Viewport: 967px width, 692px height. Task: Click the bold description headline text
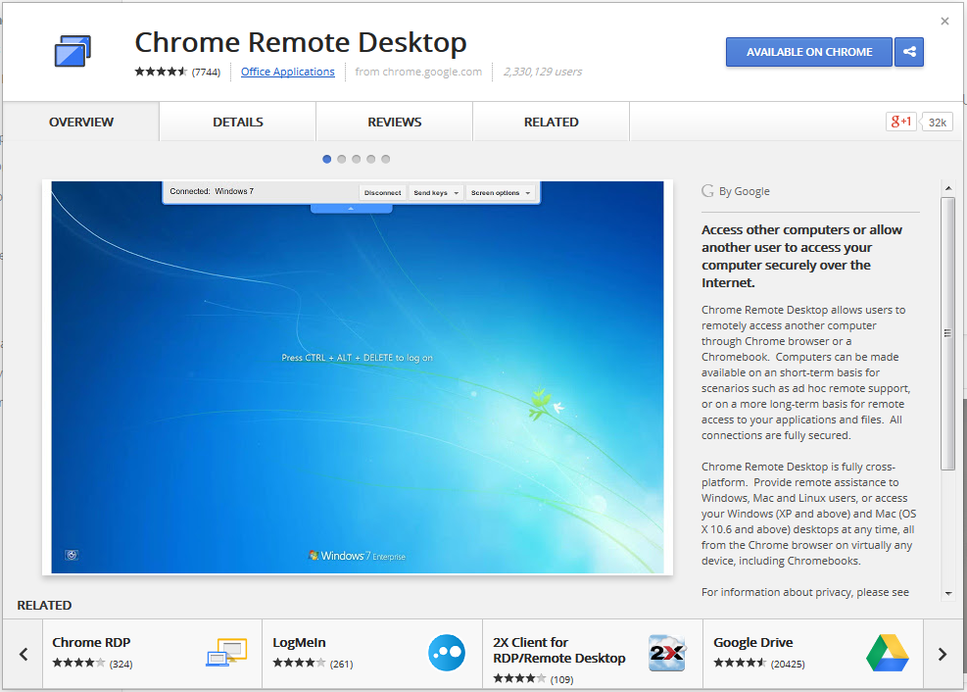(x=801, y=256)
